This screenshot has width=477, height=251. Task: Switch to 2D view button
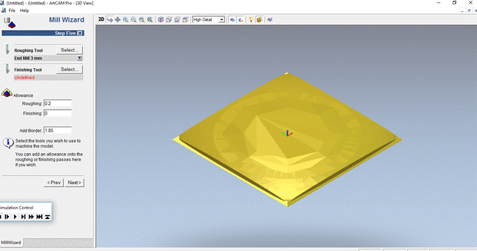[x=101, y=19]
